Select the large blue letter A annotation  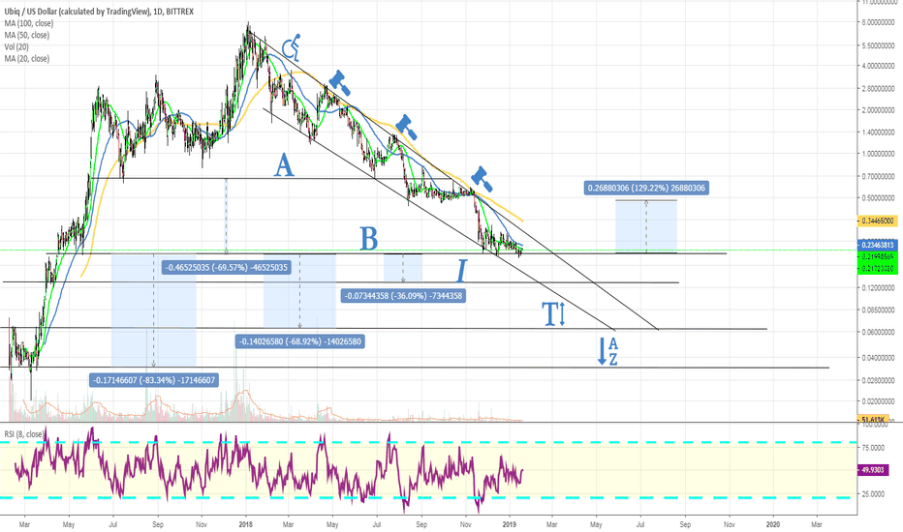pyautogui.click(x=284, y=165)
